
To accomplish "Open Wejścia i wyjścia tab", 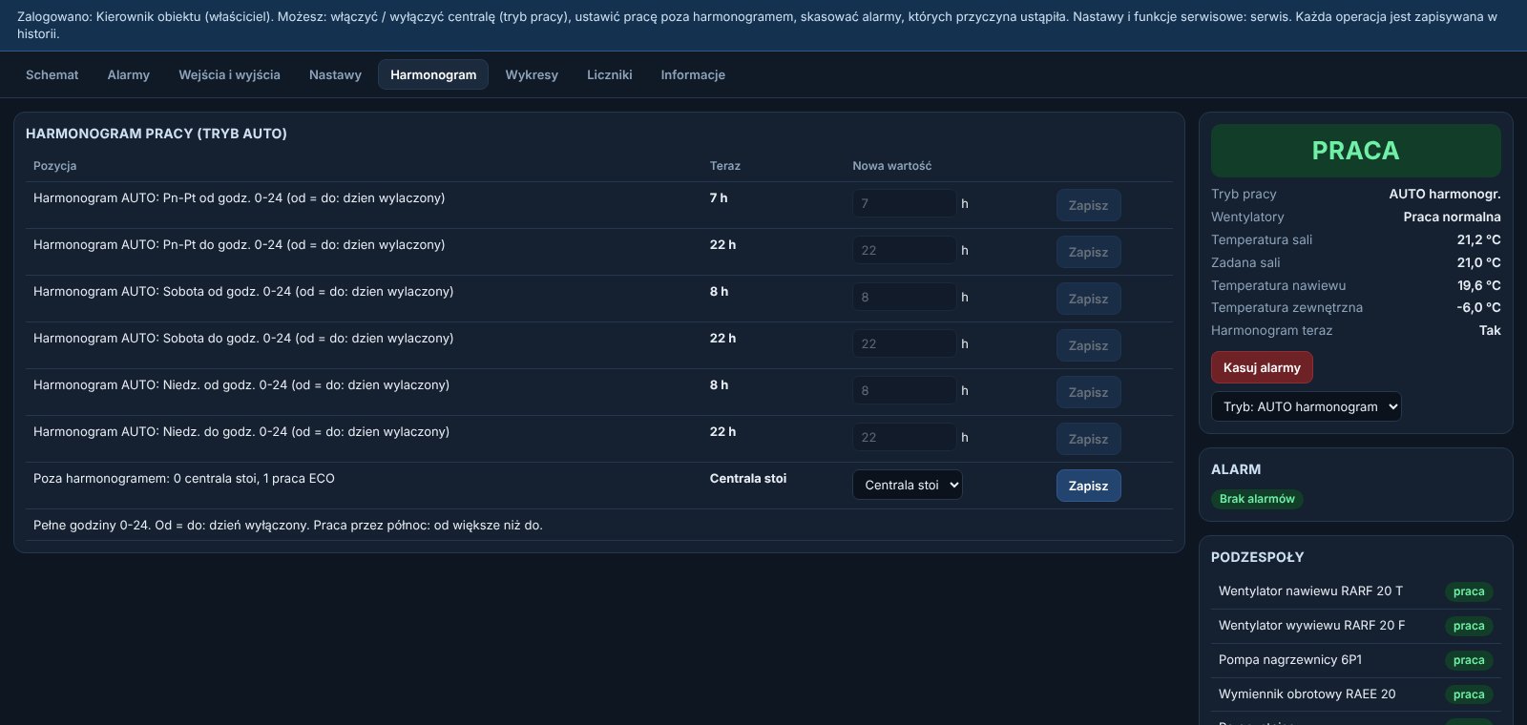I will pos(229,74).
